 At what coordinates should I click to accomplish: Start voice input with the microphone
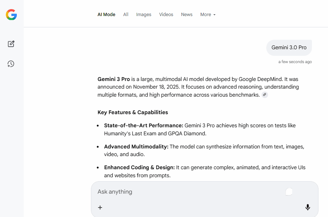(x=308, y=207)
